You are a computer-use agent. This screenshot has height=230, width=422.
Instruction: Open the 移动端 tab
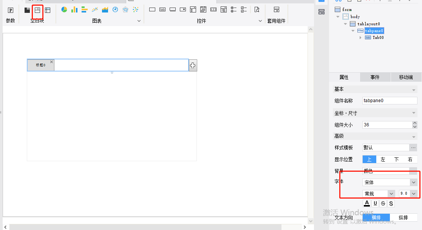pos(406,77)
